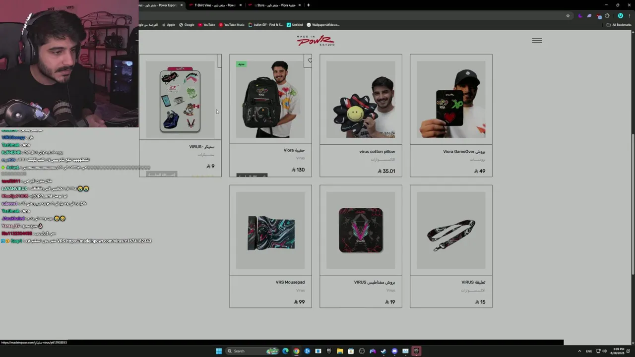The height and width of the screenshot is (357, 635).
Task: Close the Viora Store tab
Action: [300, 5]
